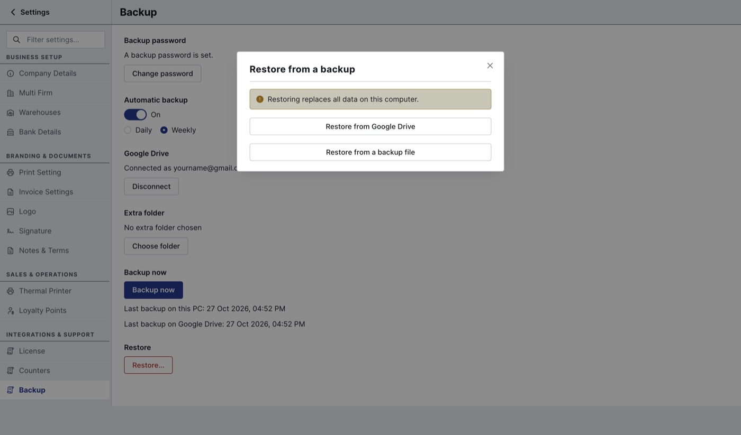Disconnect the Google Drive account
Screen dimensions: 741x435
[x=151, y=187]
